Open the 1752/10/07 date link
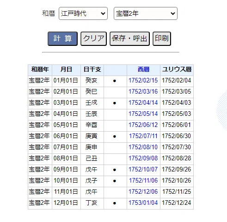The image size is (227, 222). 143,170
